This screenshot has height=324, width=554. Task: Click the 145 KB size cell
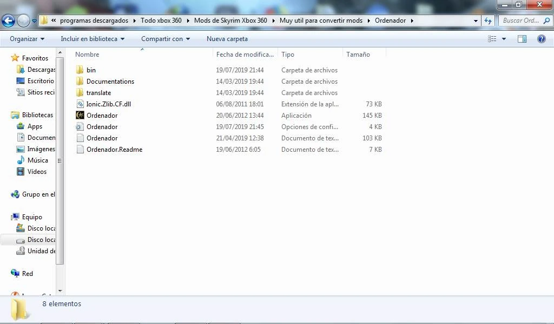372,115
